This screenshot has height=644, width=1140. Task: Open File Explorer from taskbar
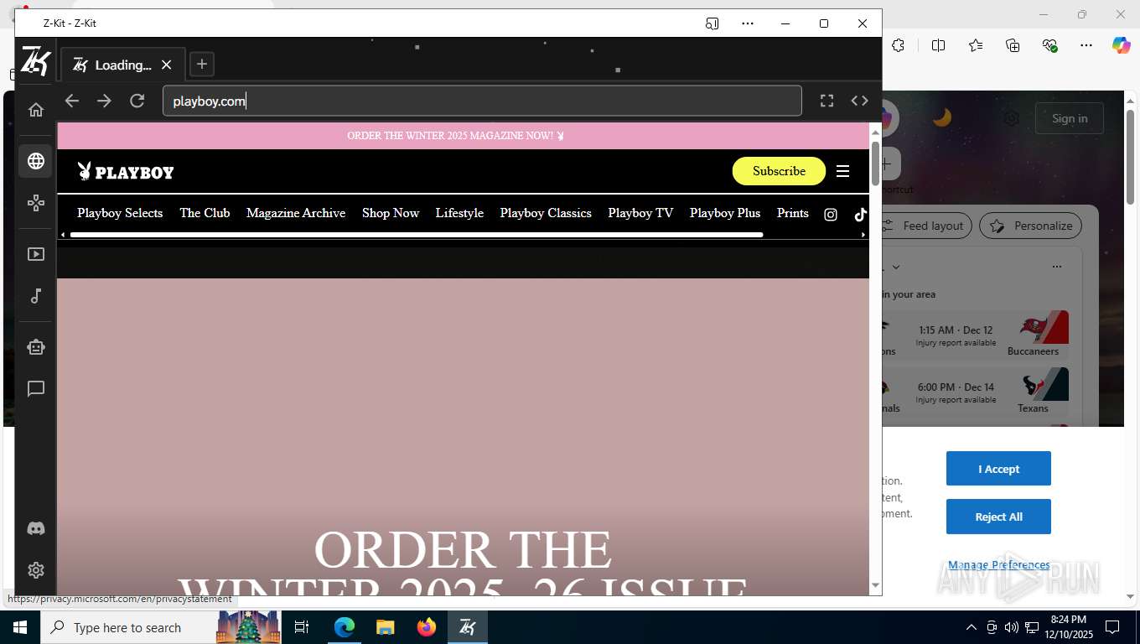pyautogui.click(x=385, y=627)
